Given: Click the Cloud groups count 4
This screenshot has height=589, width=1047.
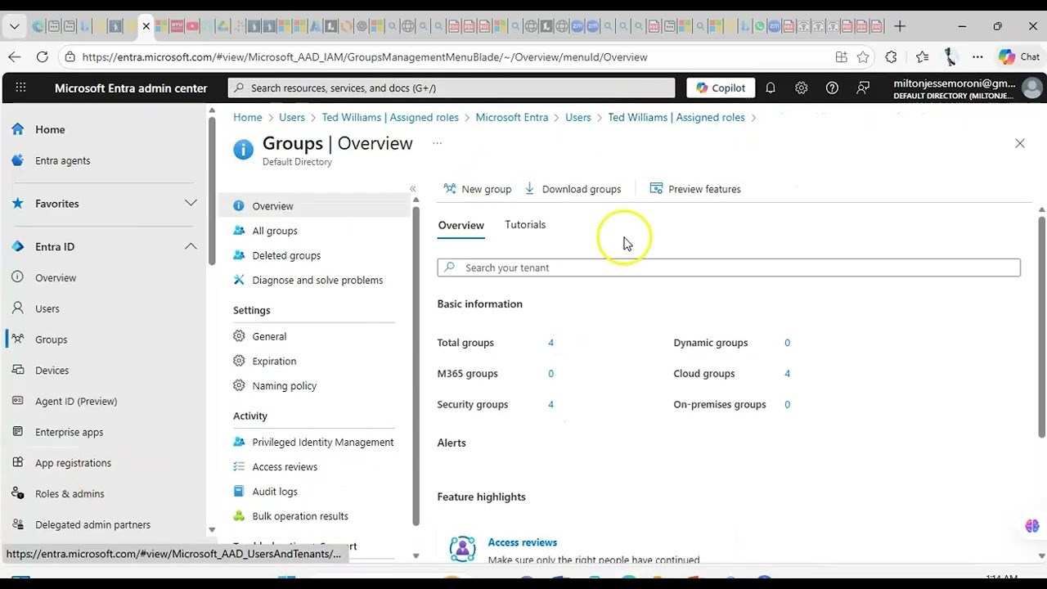Looking at the screenshot, I should [x=787, y=374].
